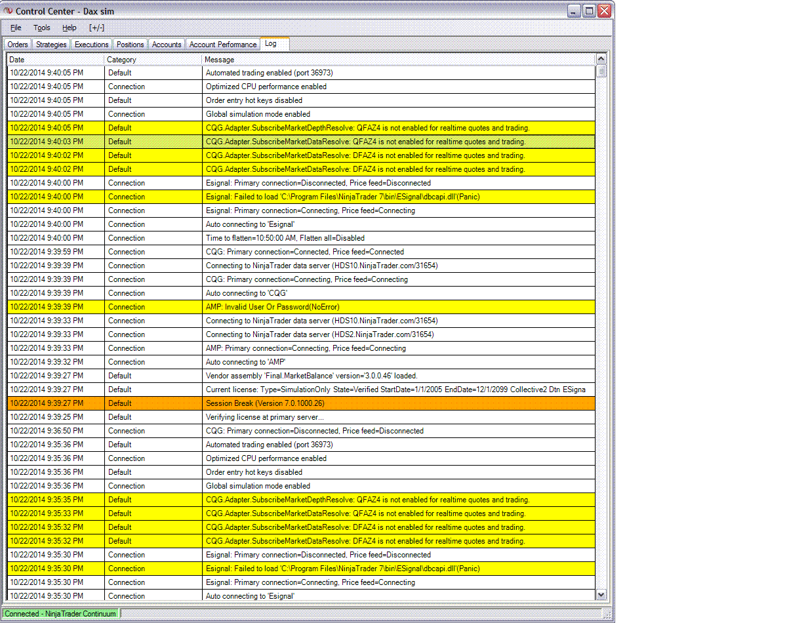Click the NinjaTrader app icon in title bar
787x623 pixels.
coord(8,11)
